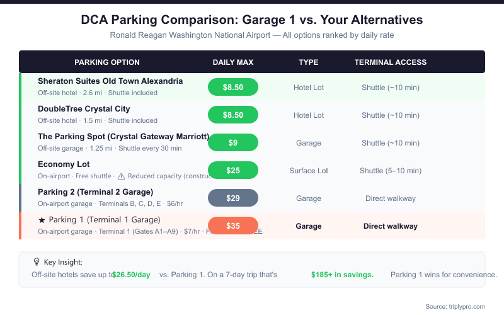Click the Terminal Access column header
Screen dimensions: 504x315
pos(391,62)
